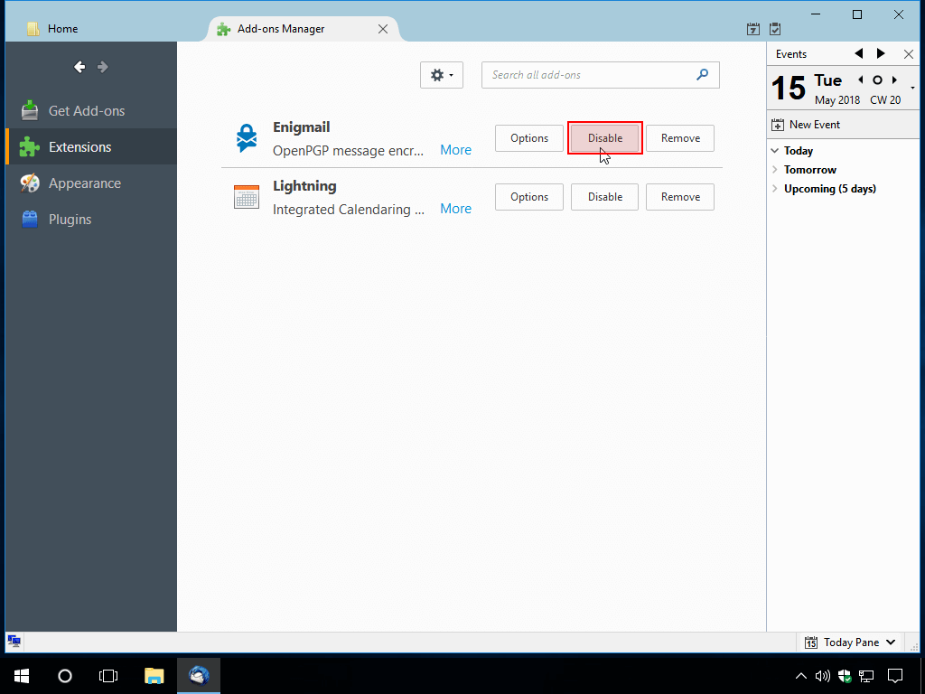
Task: Open Enigmail's More details link
Action: tap(455, 150)
